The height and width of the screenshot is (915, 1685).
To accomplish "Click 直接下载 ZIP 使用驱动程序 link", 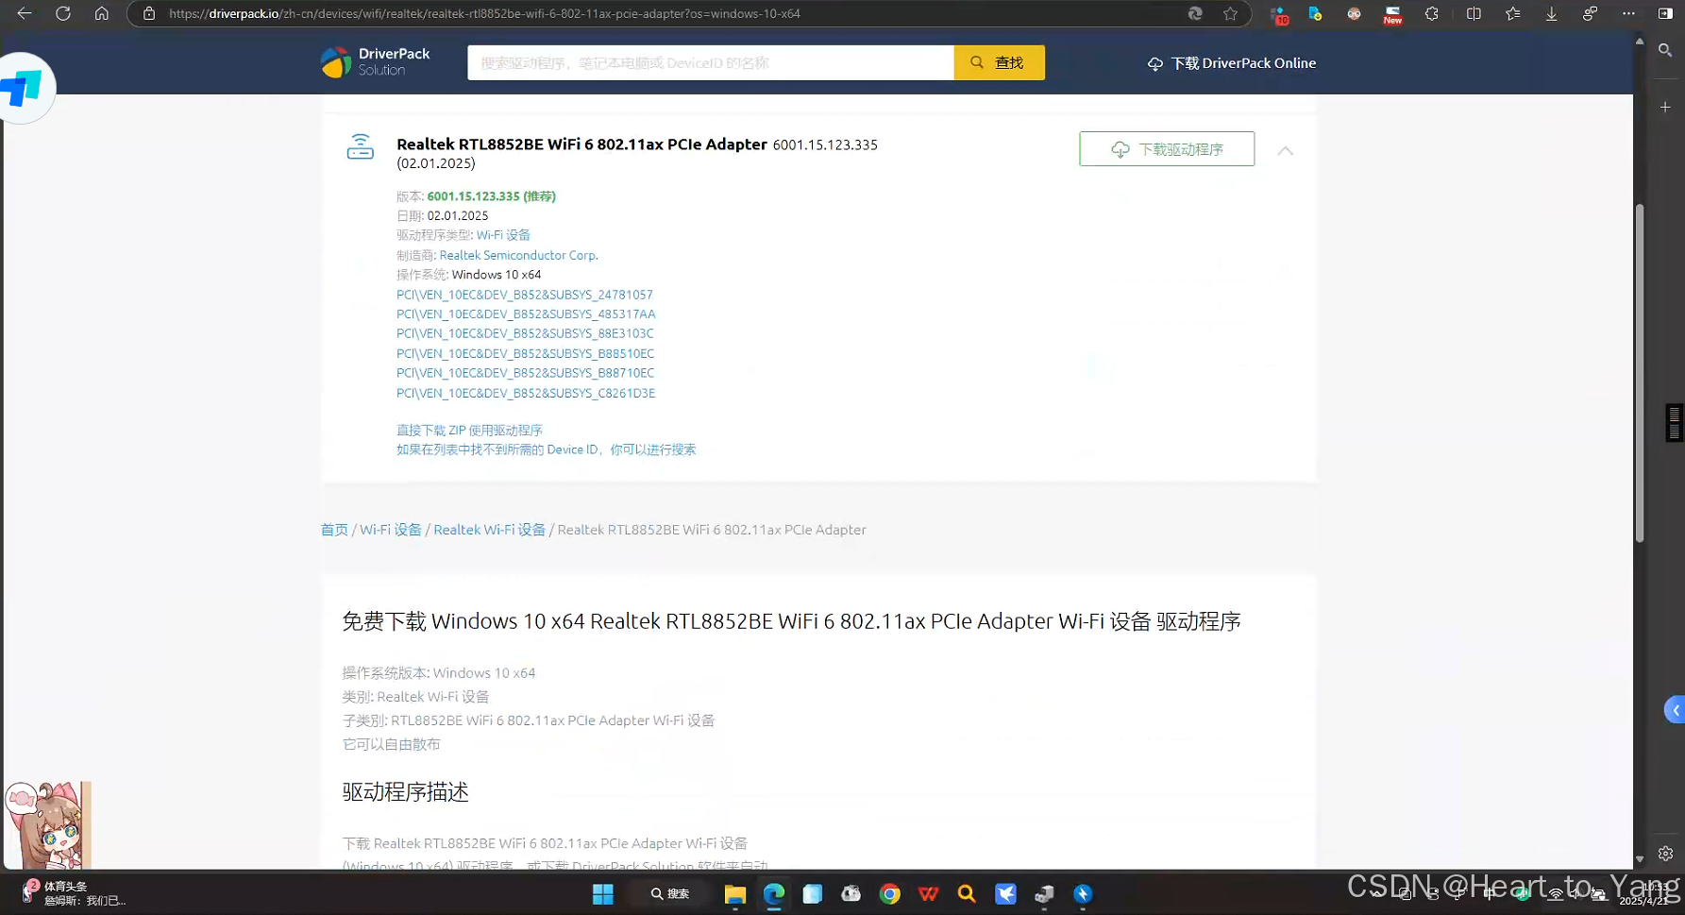I will (469, 430).
